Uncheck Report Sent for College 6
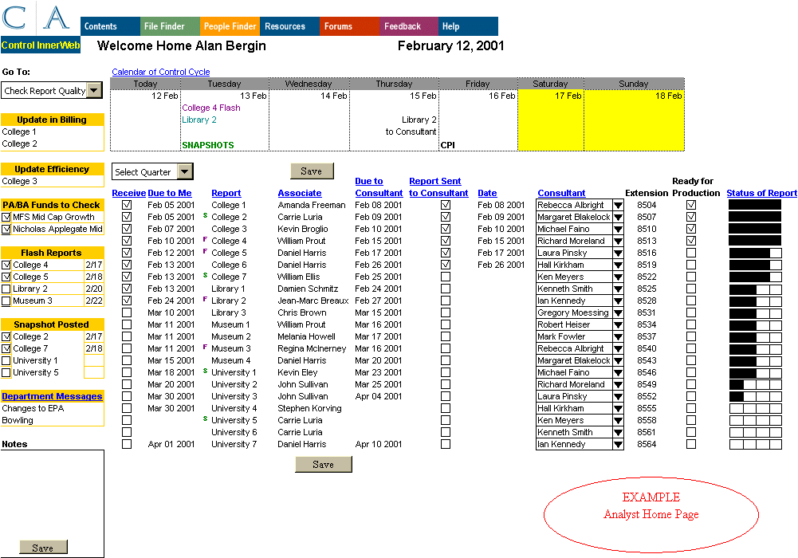 446,265
